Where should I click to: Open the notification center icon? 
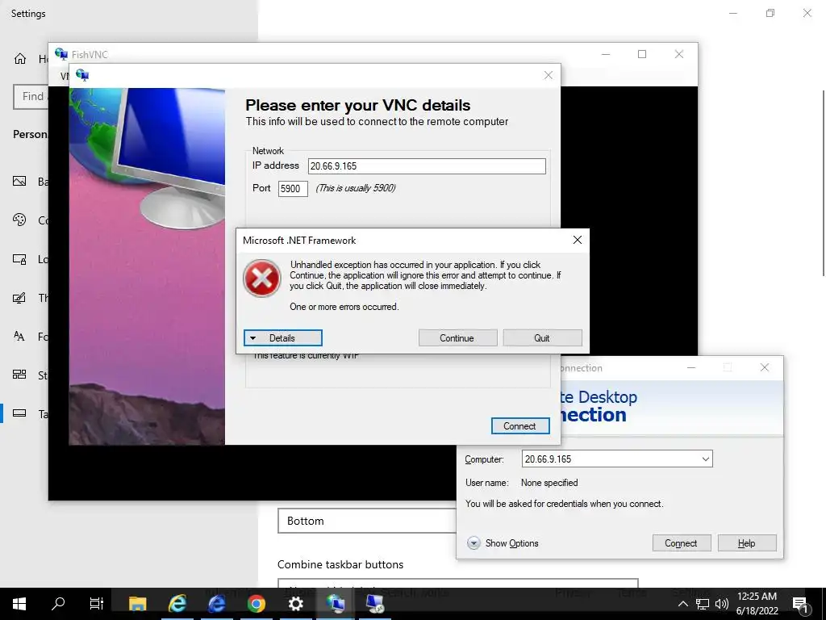tap(800, 604)
